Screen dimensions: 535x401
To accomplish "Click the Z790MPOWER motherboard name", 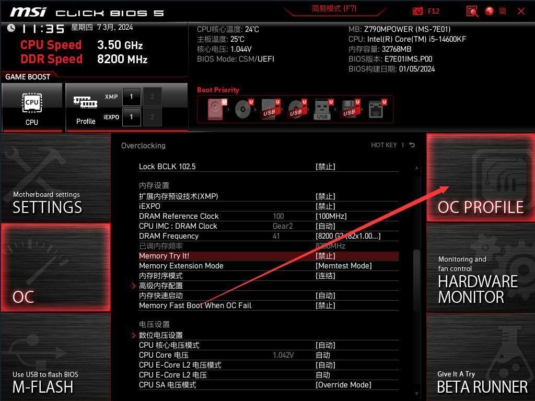I will click(408, 29).
